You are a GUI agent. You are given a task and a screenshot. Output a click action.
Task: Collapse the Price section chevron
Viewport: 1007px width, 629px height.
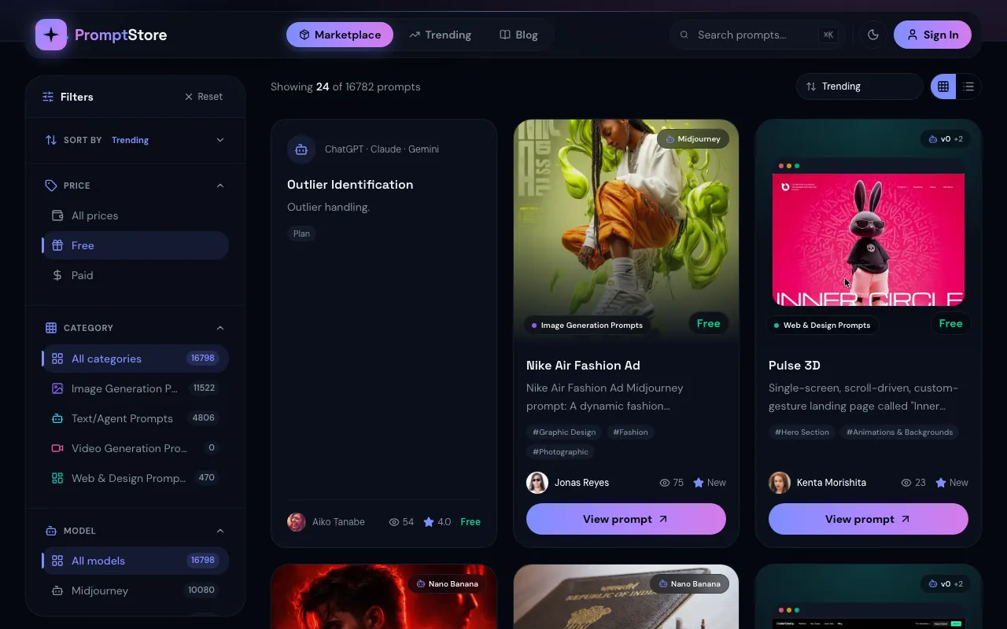coord(220,186)
